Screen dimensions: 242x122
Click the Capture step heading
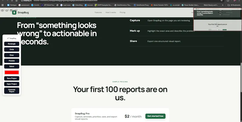(x=135, y=20)
